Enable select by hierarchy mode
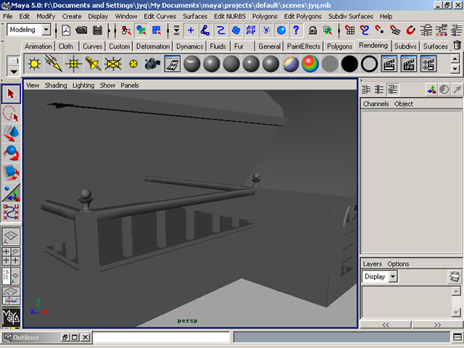The height and width of the screenshot is (348, 464). pos(127,30)
